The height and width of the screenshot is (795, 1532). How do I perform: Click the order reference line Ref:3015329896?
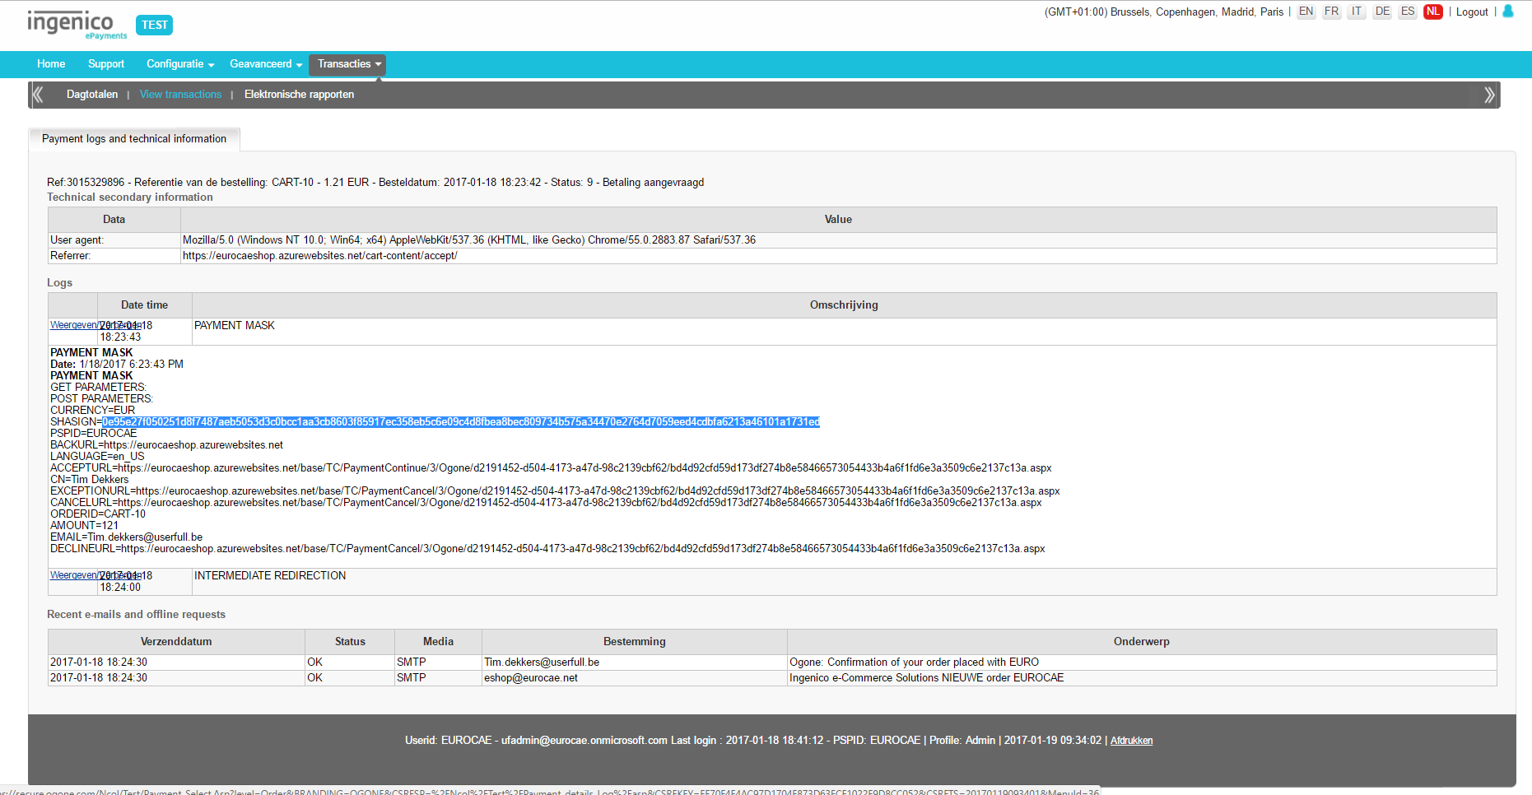point(375,183)
